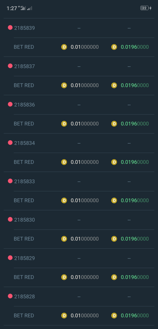The height and width of the screenshot is (329, 158).
Task: Click the Dogecoin payout icon under 2185829
Action: point(114,277)
